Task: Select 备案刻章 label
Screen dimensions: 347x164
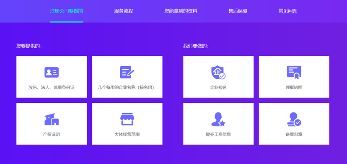Action: [x=294, y=134]
